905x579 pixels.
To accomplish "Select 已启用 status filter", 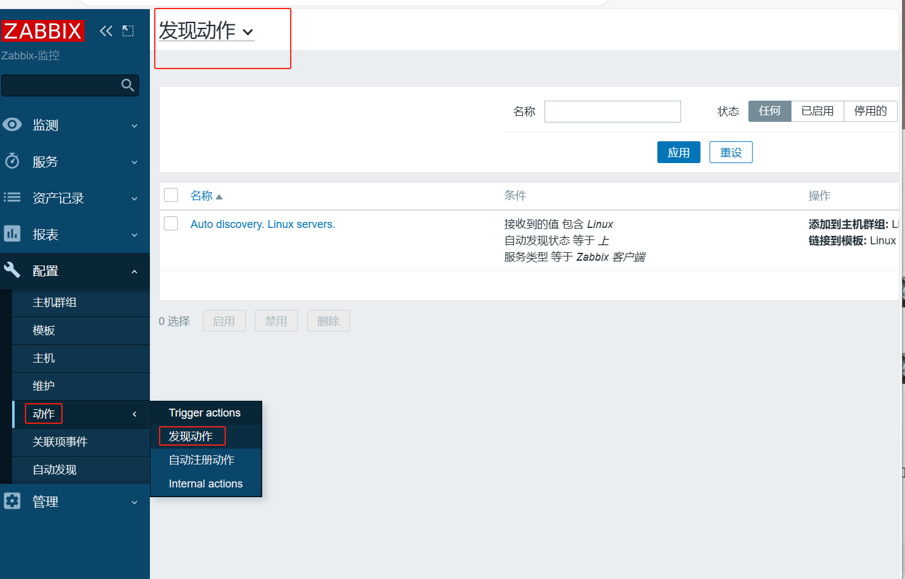I will click(818, 111).
